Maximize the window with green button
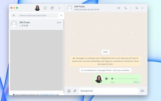161x101 pixels. click(x=17, y=8)
